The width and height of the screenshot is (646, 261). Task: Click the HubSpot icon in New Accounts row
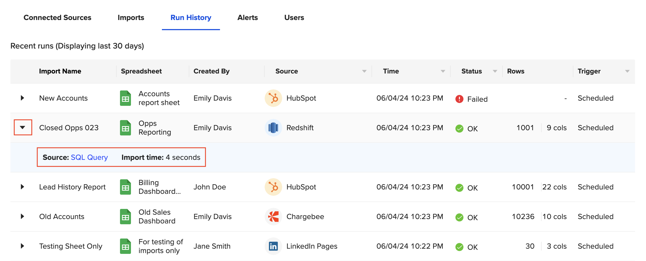(x=273, y=98)
